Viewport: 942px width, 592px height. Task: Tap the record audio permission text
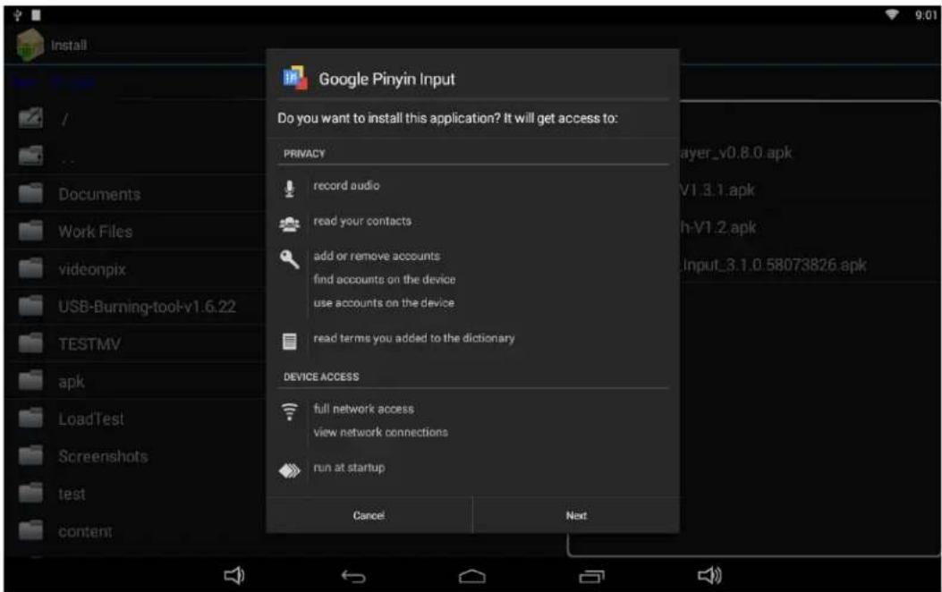[x=346, y=185]
